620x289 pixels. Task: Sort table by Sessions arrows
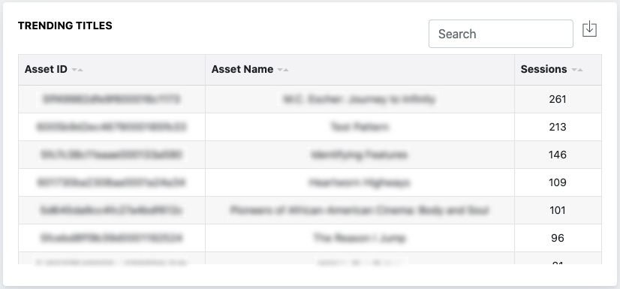click(577, 70)
